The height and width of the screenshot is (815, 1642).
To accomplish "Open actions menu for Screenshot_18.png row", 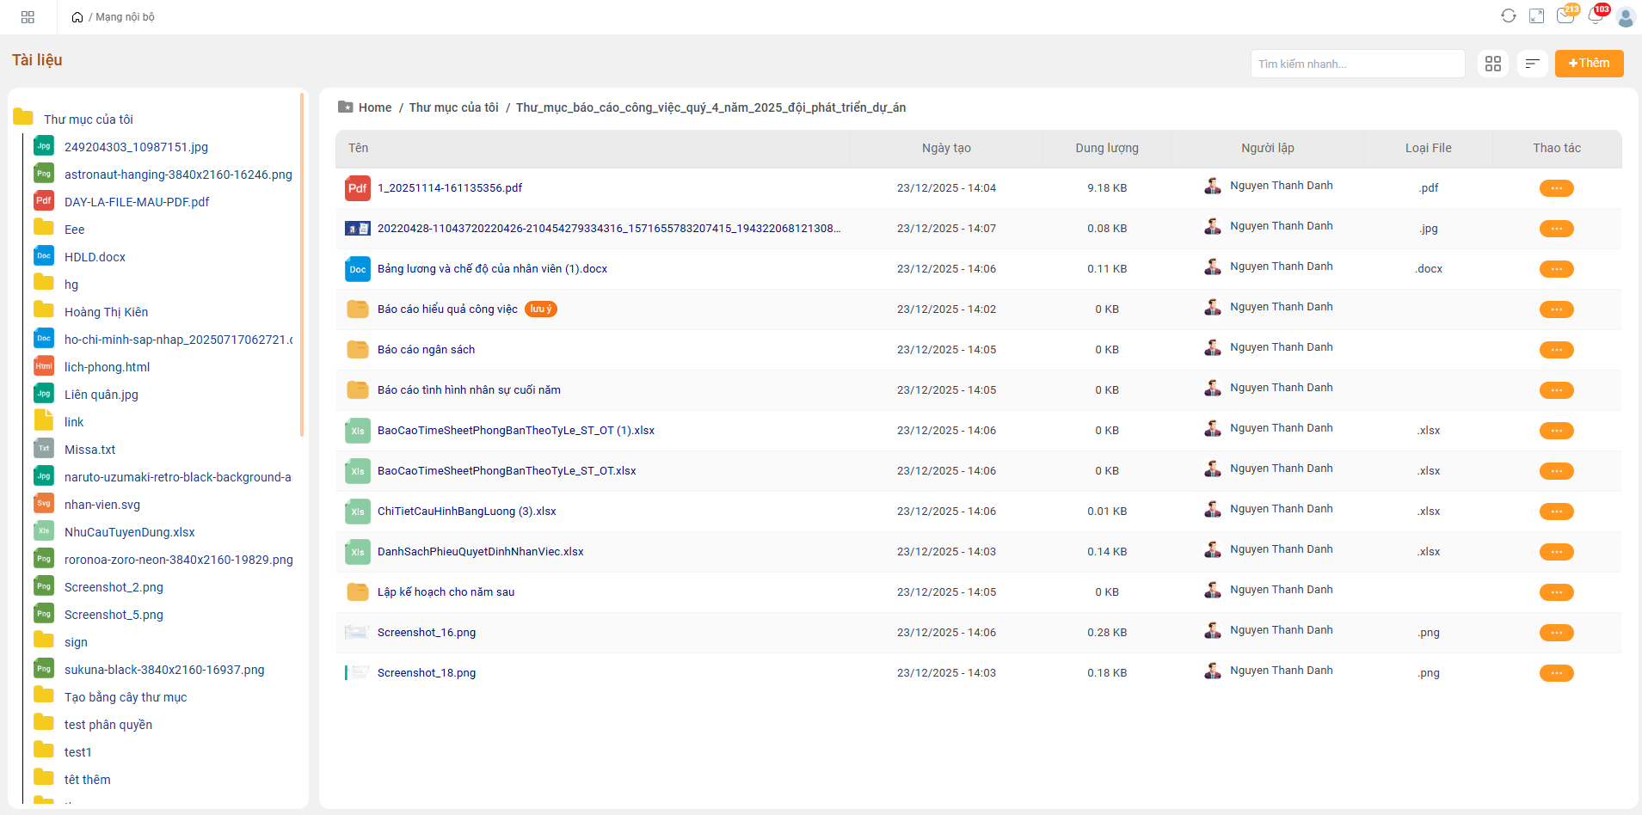I will pos(1556,673).
